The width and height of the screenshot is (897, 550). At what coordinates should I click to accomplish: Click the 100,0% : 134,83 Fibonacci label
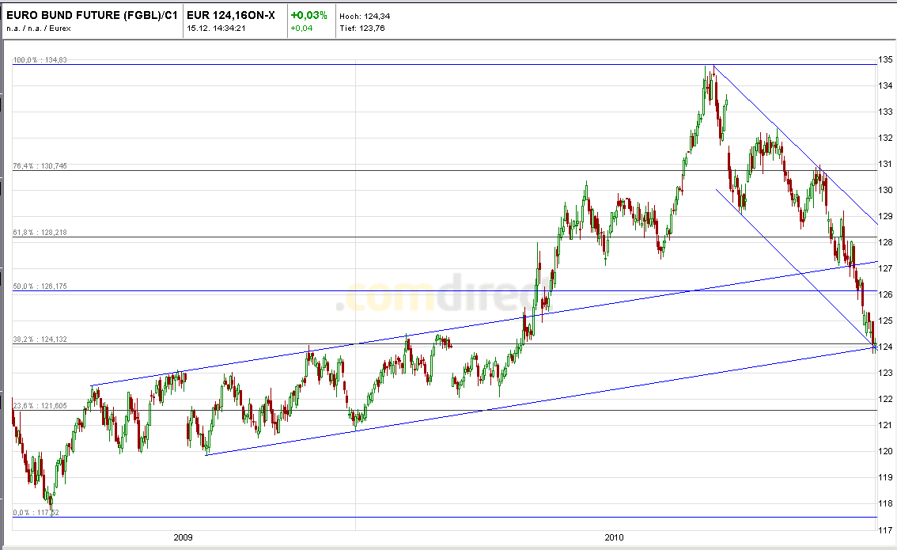click(x=41, y=59)
